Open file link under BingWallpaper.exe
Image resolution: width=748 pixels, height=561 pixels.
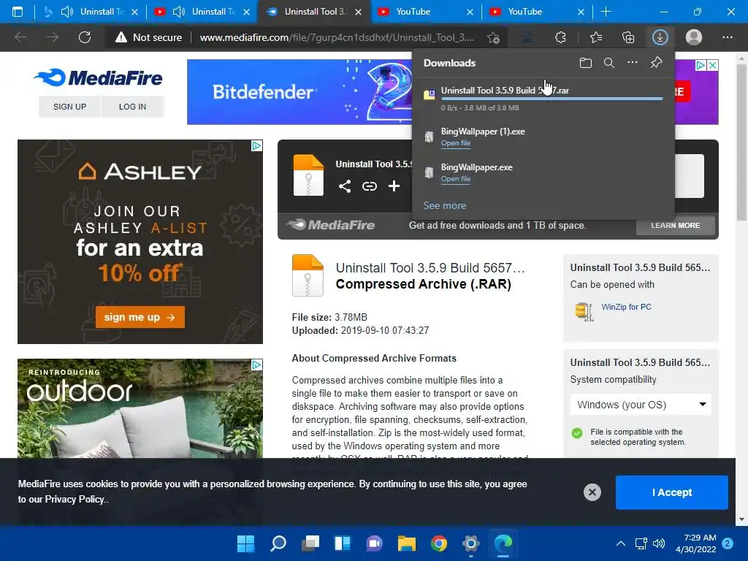pos(456,178)
